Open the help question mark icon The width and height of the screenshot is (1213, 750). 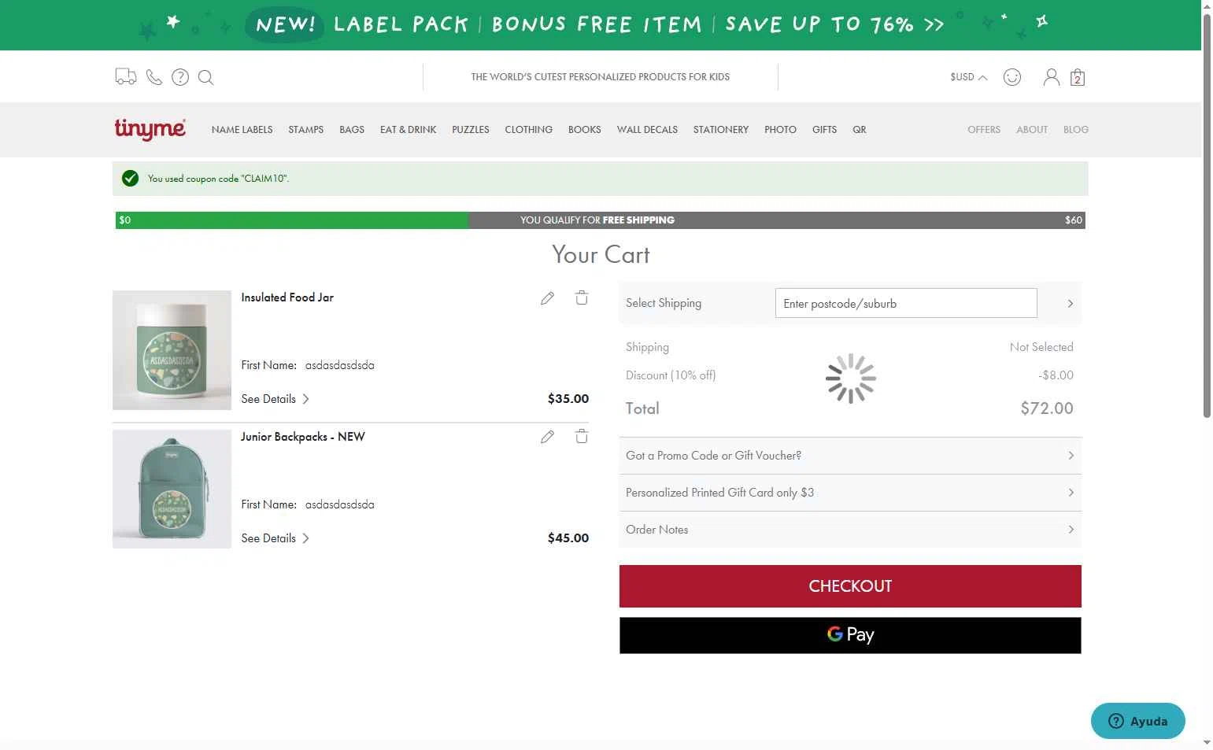pos(180,77)
